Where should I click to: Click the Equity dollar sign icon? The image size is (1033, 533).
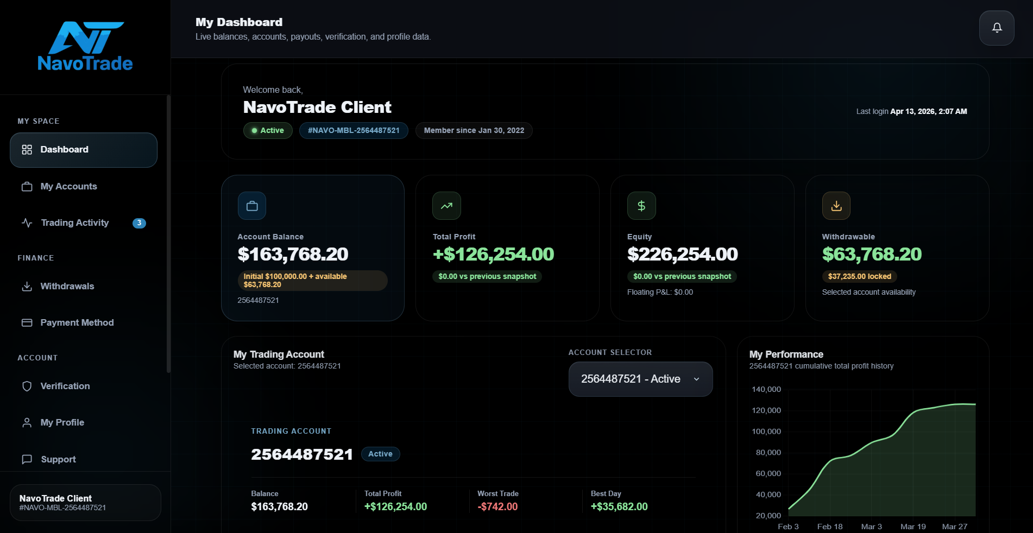[x=641, y=206]
